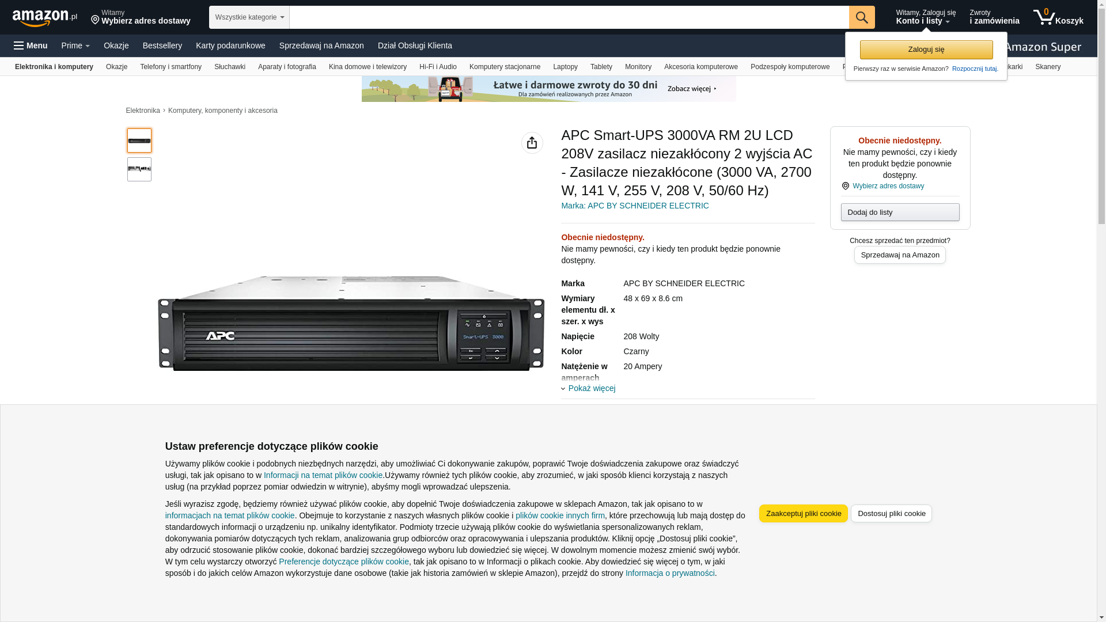The height and width of the screenshot is (622, 1106).
Task: Click location pin Wybierz adres dostawy in header
Action: coord(141,17)
